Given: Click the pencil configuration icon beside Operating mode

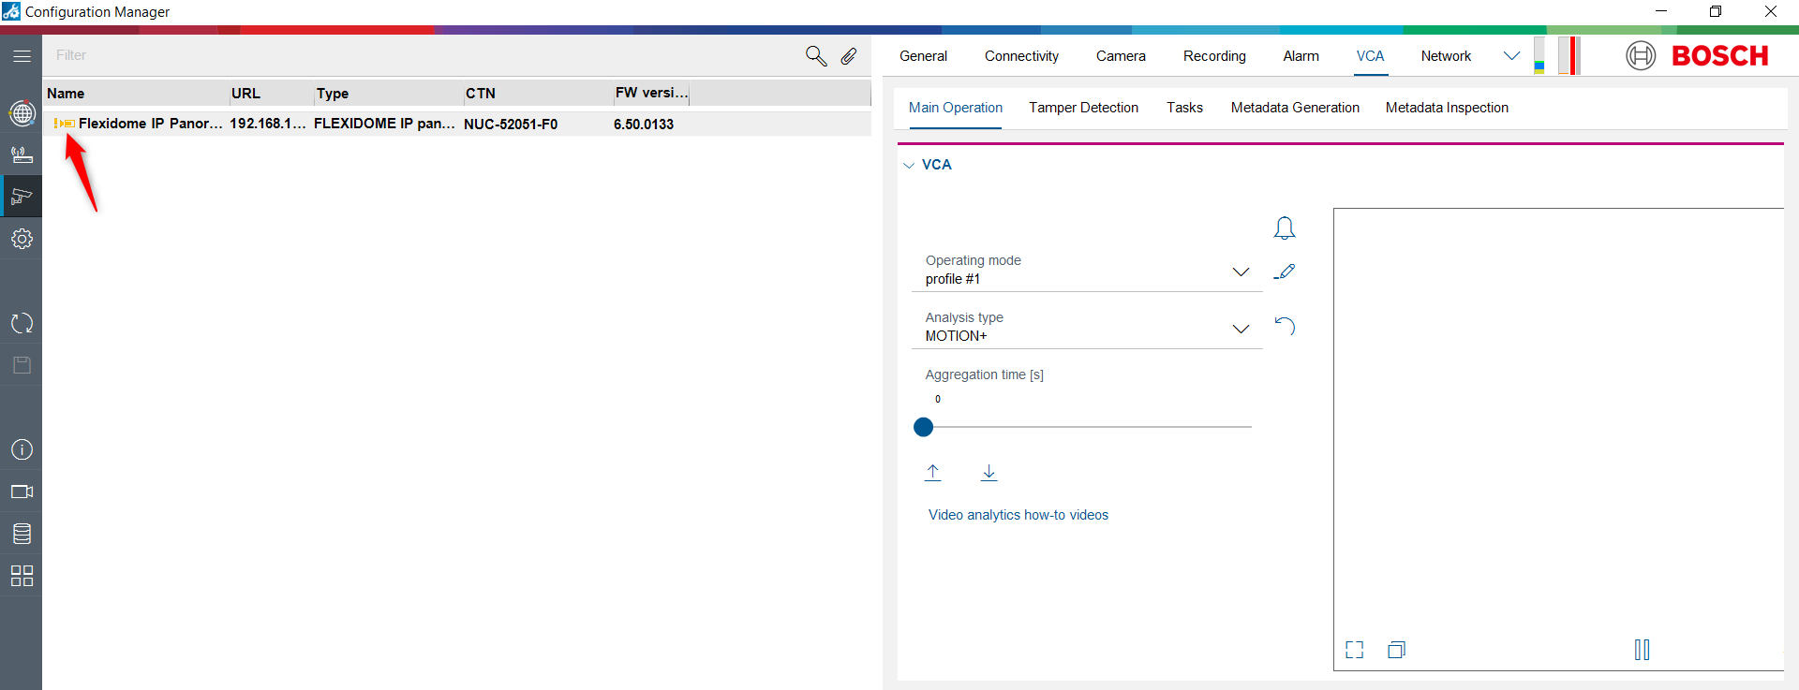Looking at the screenshot, I should click(x=1285, y=272).
